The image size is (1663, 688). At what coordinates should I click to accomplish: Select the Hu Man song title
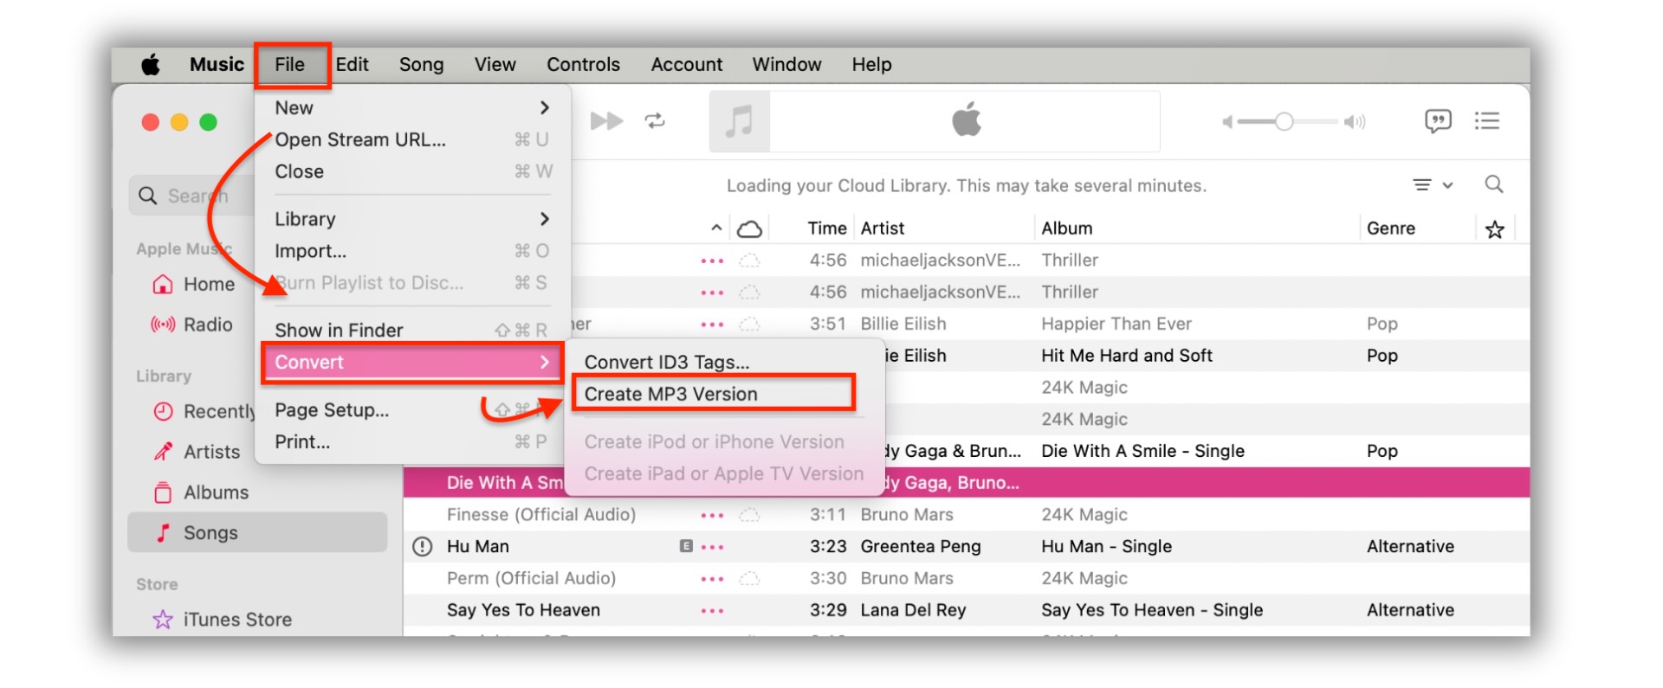(478, 547)
